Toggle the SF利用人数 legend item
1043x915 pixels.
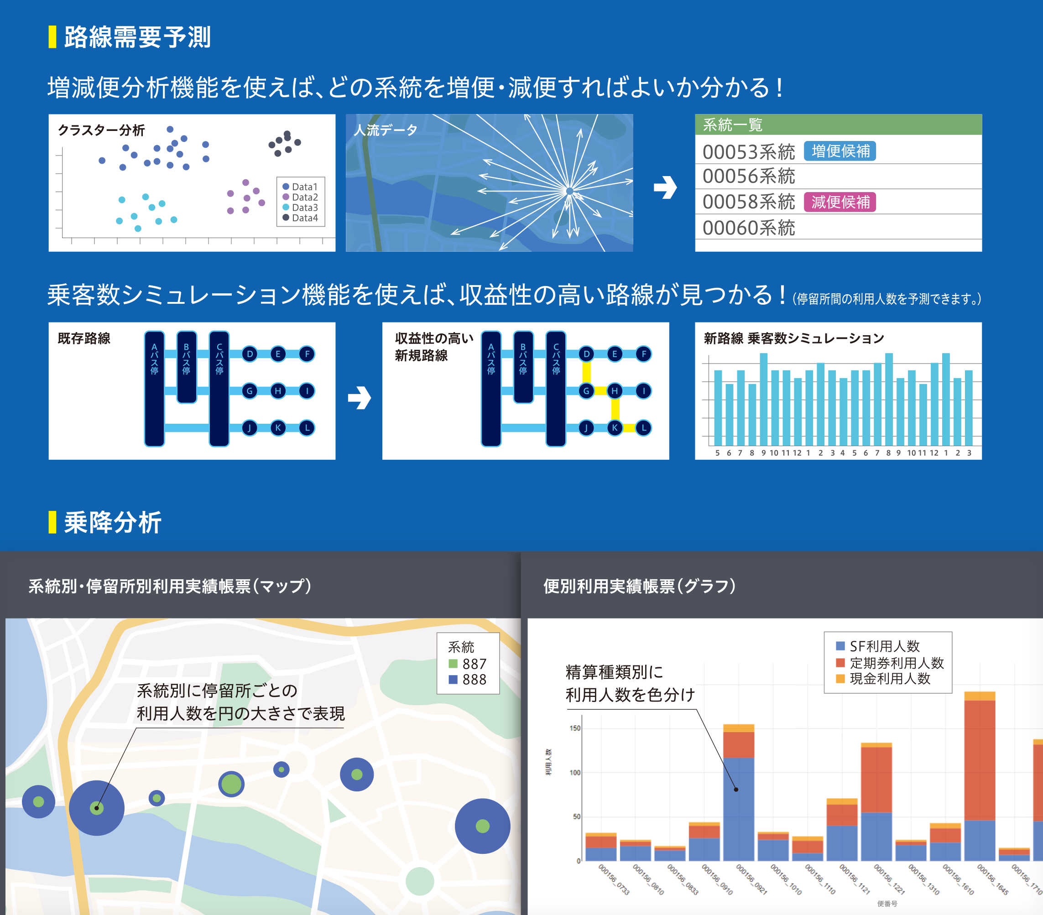point(874,645)
